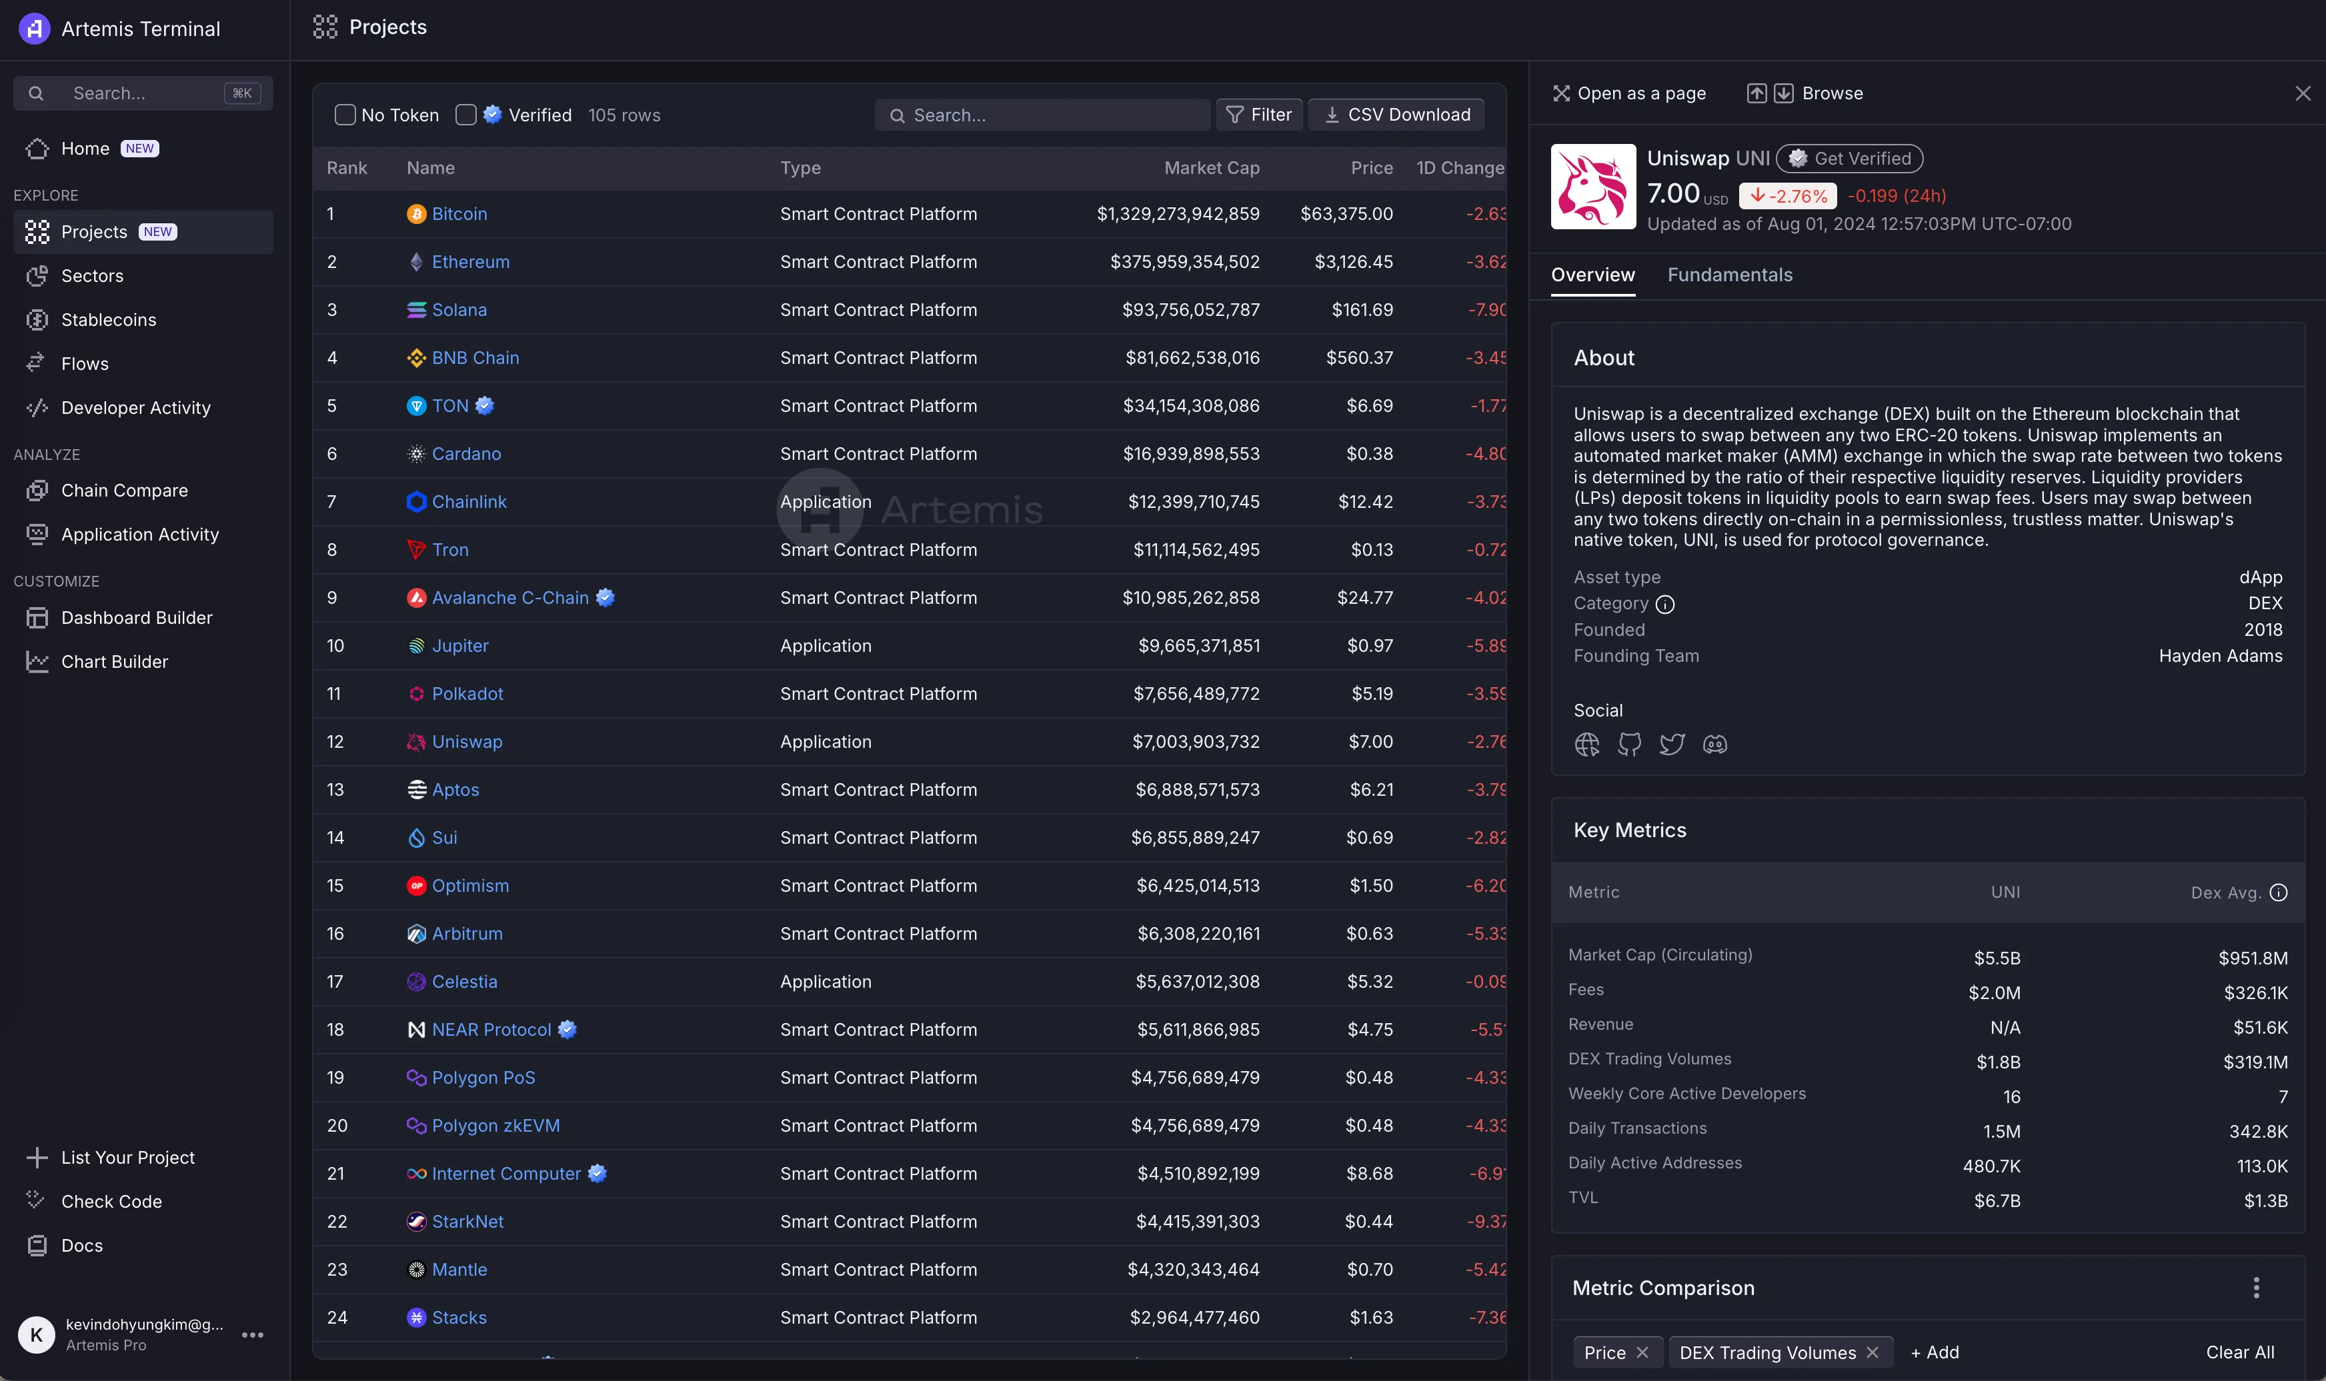Open Developer Activity section

[143, 408]
